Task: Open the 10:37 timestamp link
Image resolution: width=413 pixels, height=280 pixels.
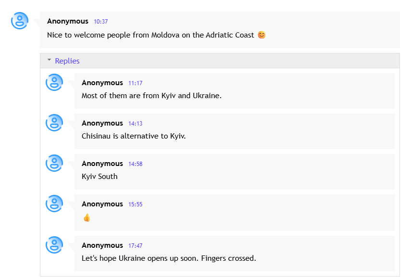Action: coord(101,22)
